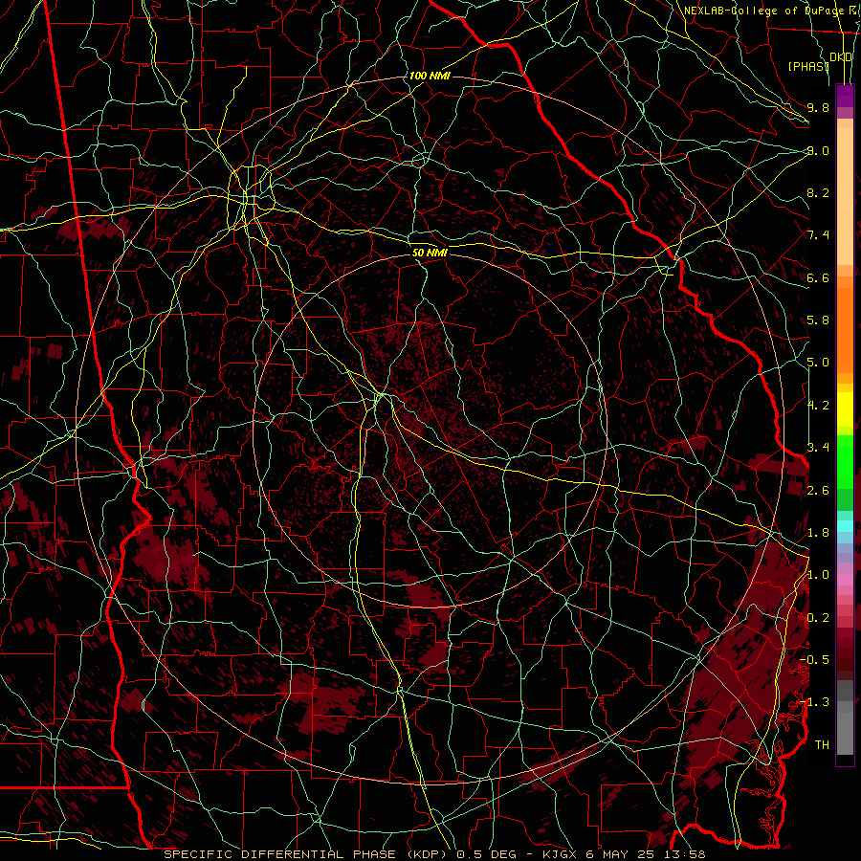The width and height of the screenshot is (861, 861).
Task: Click the -1.3 scale value
Action: tap(815, 702)
